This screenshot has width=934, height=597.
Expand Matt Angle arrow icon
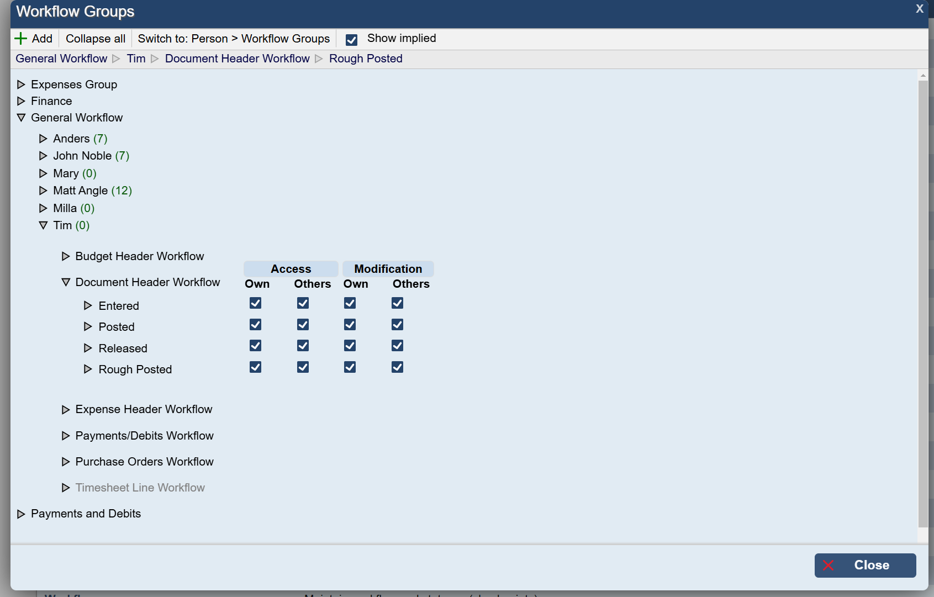[43, 191]
